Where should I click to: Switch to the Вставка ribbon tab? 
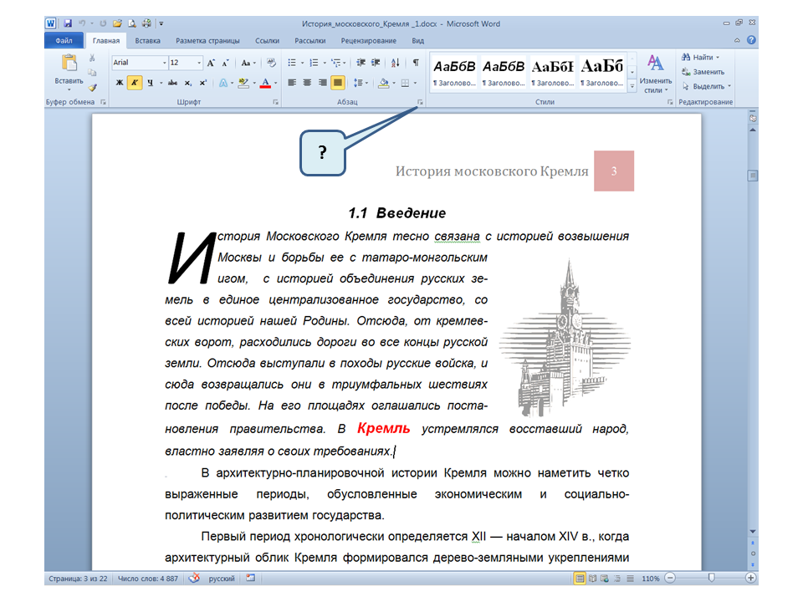147,40
